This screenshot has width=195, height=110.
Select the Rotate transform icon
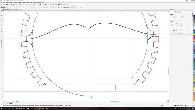(173, 12)
